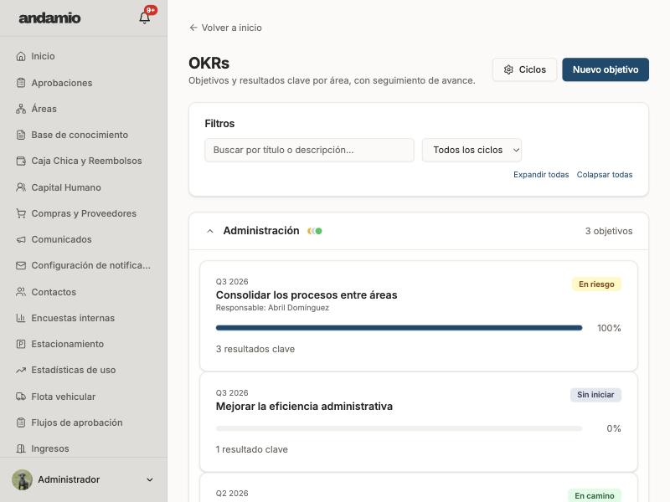670x502 pixels.
Task: Open the Todos los ciclos dropdown
Action: [x=472, y=150]
